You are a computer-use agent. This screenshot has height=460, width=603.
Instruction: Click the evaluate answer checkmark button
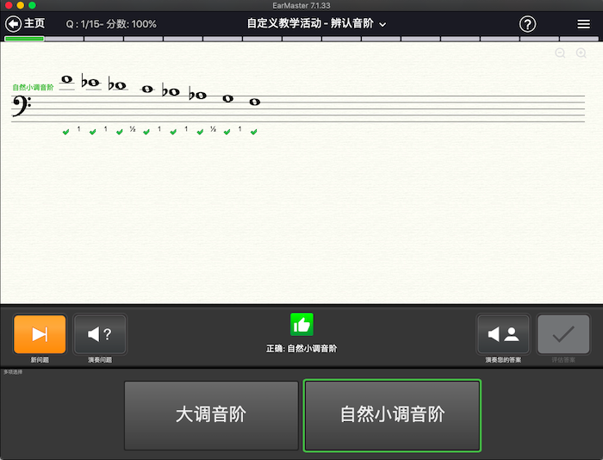pyautogui.click(x=563, y=334)
